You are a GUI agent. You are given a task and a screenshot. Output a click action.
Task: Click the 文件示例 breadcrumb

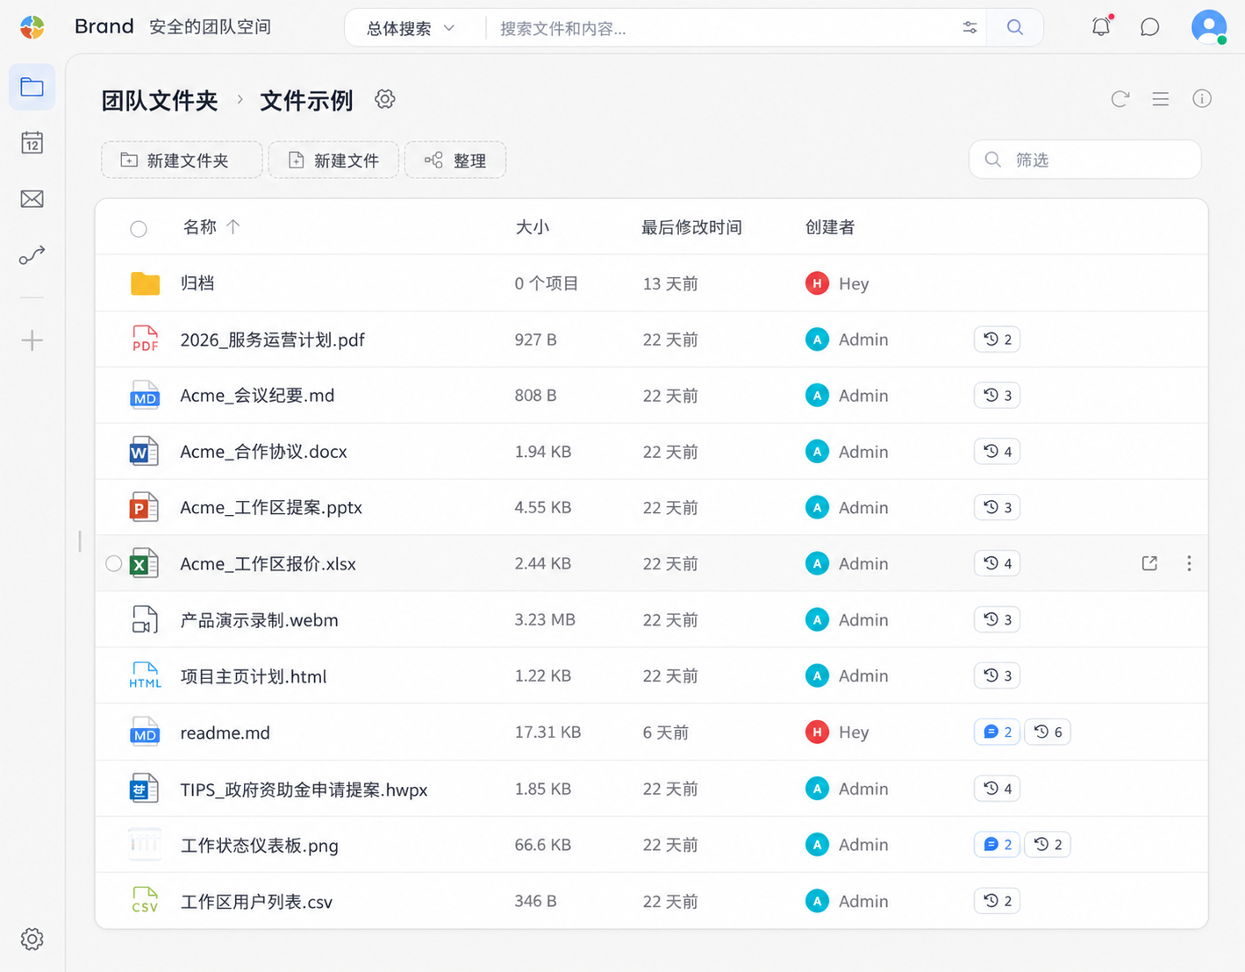point(306,101)
